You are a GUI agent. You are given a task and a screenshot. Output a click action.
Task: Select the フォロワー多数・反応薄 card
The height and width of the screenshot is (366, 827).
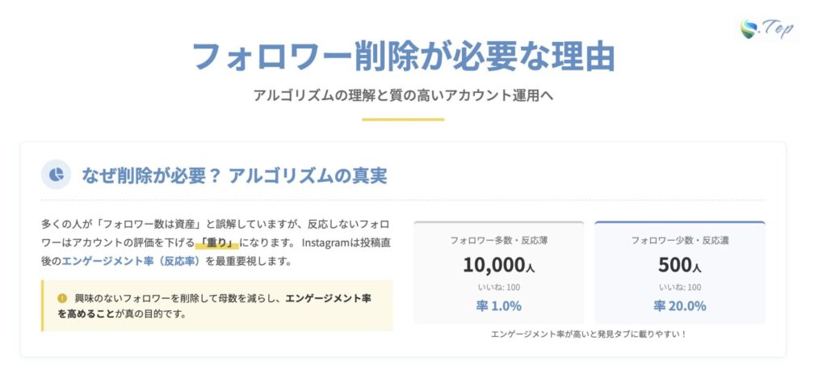pyautogui.click(x=498, y=272)
